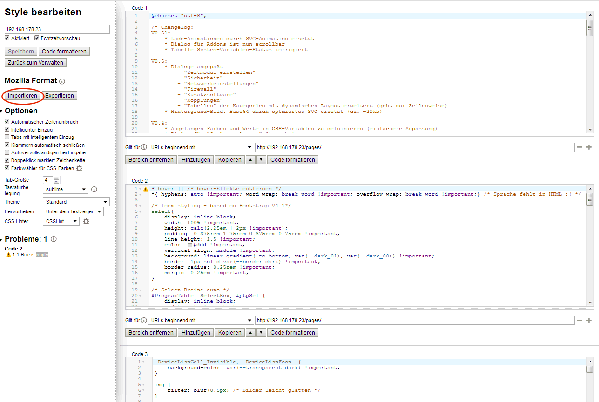
Task: Open CSS Linter dropdown 'CSSLint'
Action: coord(61,221)
